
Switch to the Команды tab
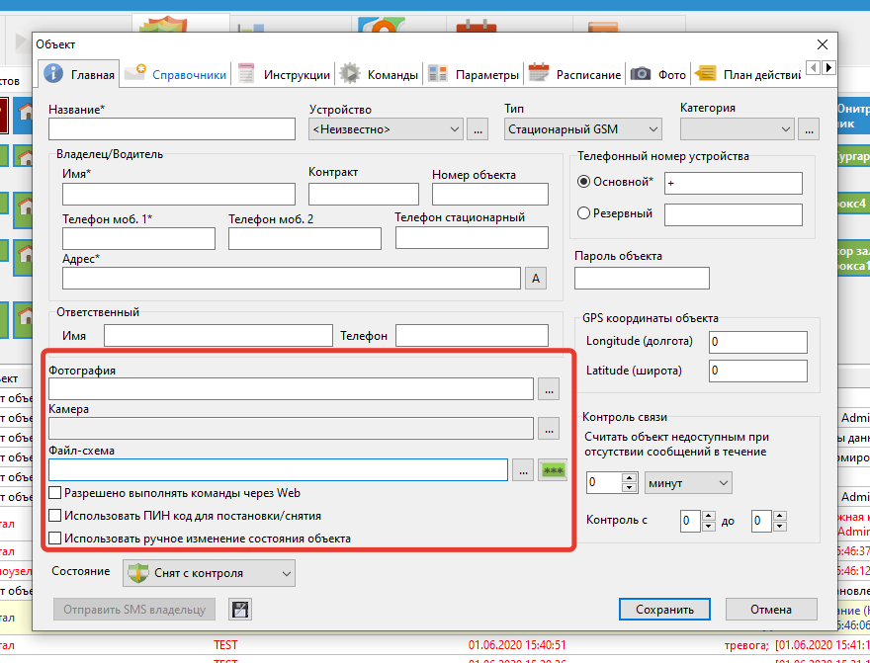pyautogui.click(x=379, y=74)
